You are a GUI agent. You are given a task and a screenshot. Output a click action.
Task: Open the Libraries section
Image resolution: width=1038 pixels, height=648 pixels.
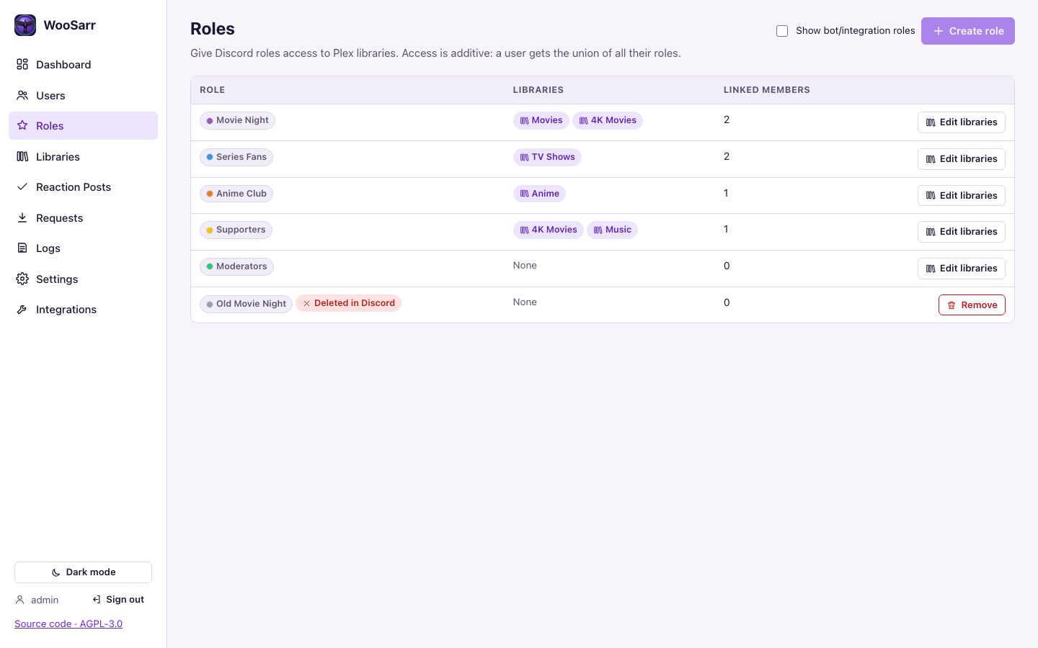pos(83,156)
